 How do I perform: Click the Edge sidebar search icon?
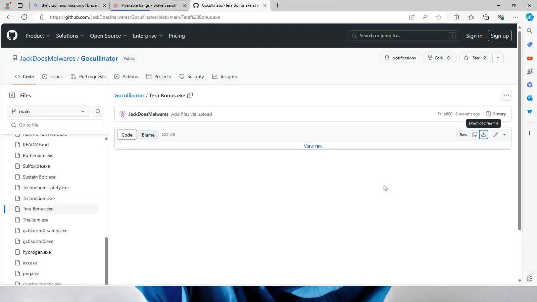click(x=530, y=31)
